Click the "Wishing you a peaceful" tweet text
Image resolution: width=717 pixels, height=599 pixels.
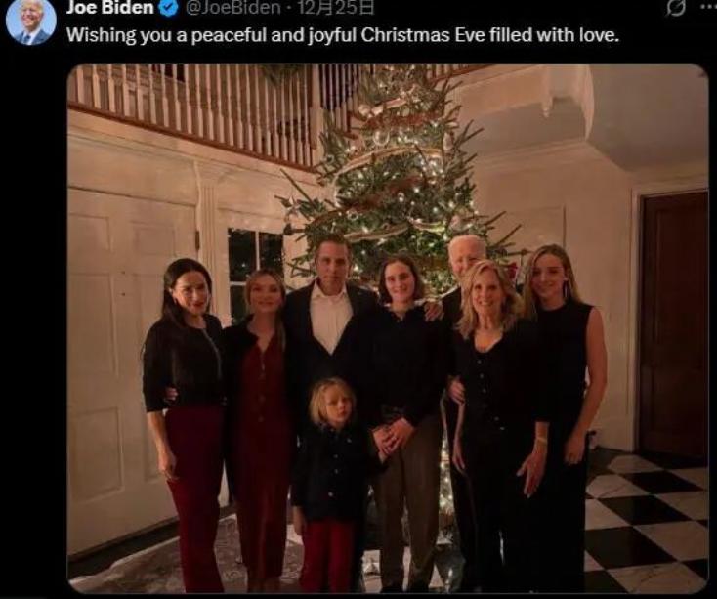tap(342, 36)
